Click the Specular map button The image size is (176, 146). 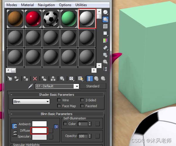tap(51, 137)
